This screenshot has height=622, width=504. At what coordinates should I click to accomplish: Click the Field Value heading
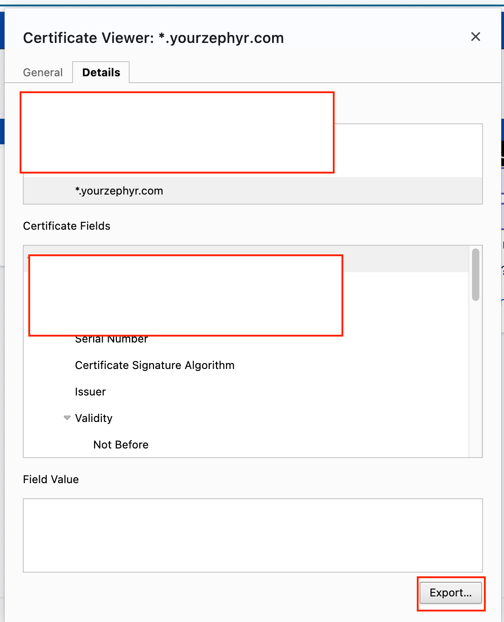pyautogui.click(x=51, y=480)
